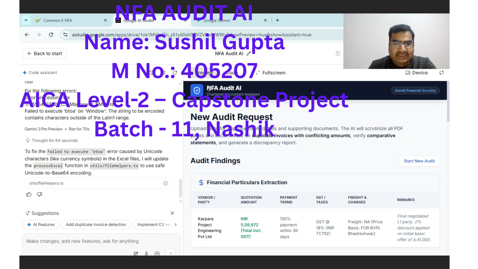
Task: Click the thumbs down feedback icon
Action: pos(40,194)
